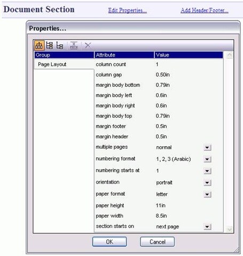243x256 pixels.
Task: Click the Add Header/Footer link
Action: point(205,10)
